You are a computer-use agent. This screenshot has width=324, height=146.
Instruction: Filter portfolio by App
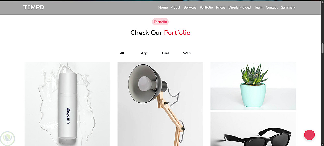click(x=144, y=53)
